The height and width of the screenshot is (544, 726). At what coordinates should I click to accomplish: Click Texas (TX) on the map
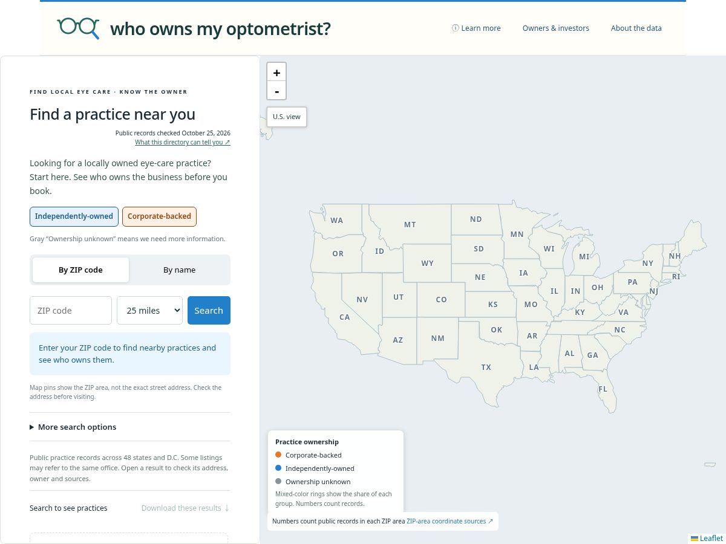tap(486, 368)
